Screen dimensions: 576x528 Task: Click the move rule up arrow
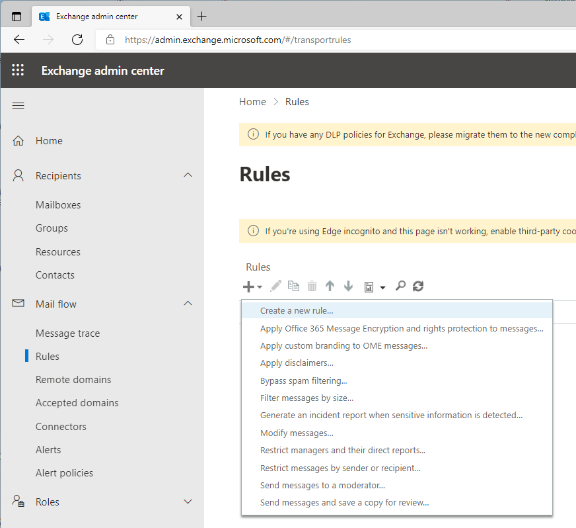click(330, 286)
